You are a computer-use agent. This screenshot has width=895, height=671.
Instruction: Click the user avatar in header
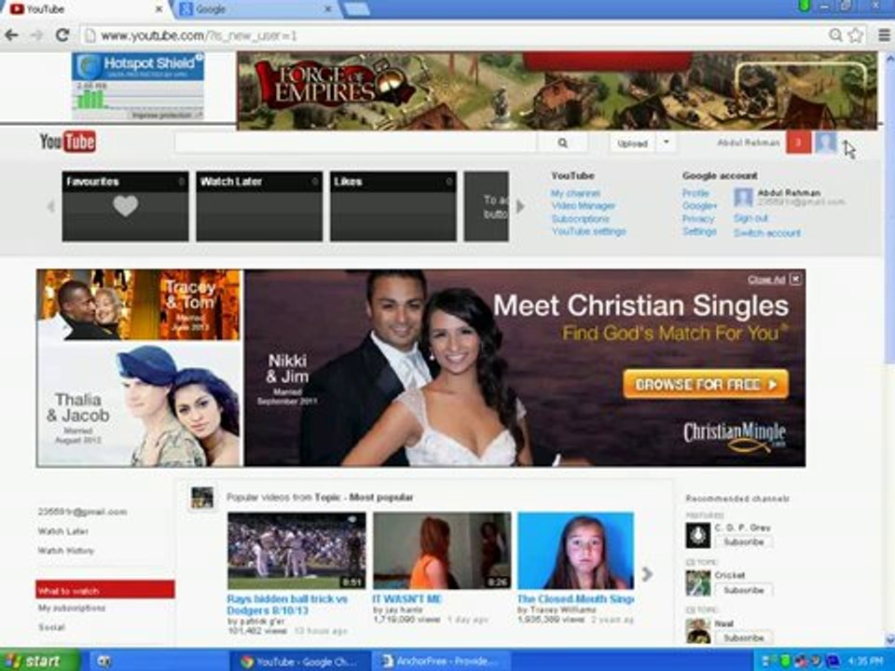[x=825, y=143]
